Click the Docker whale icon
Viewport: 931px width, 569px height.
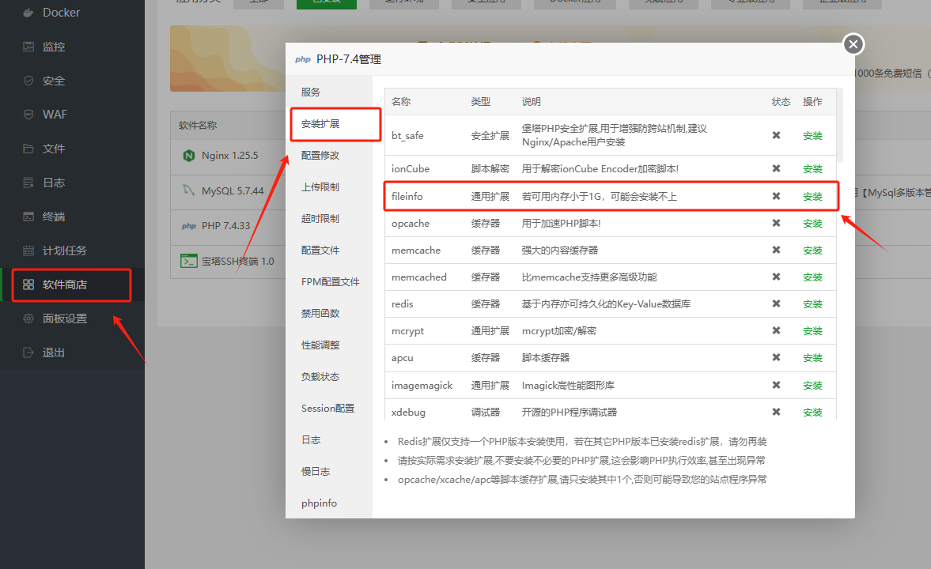pos(28,13)
